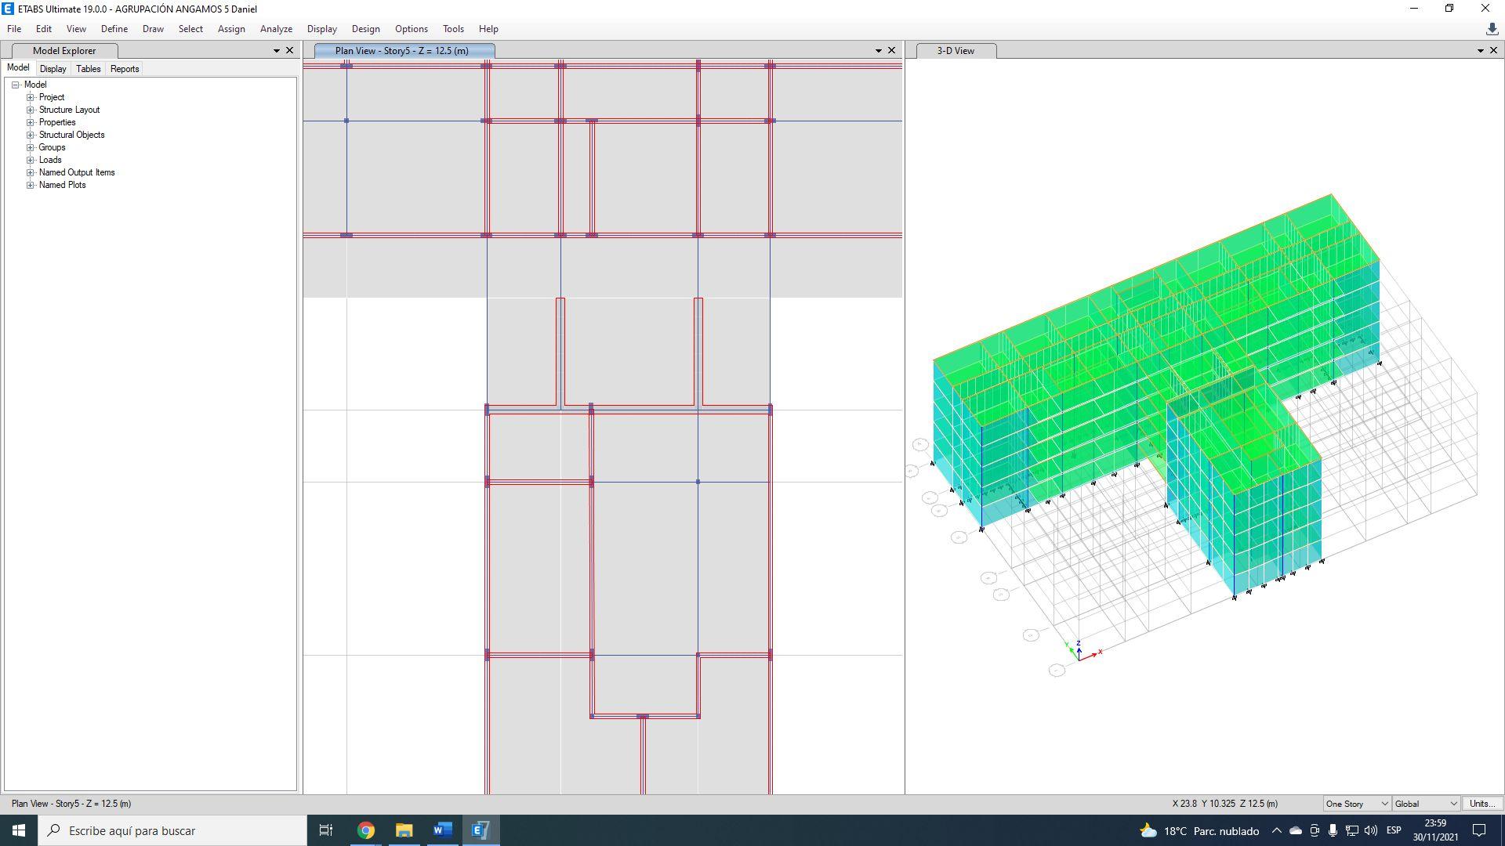The width and height of the screenshot is (1505, 846).
Task: Open Windows Task View
Action: [x=326, y=830]
